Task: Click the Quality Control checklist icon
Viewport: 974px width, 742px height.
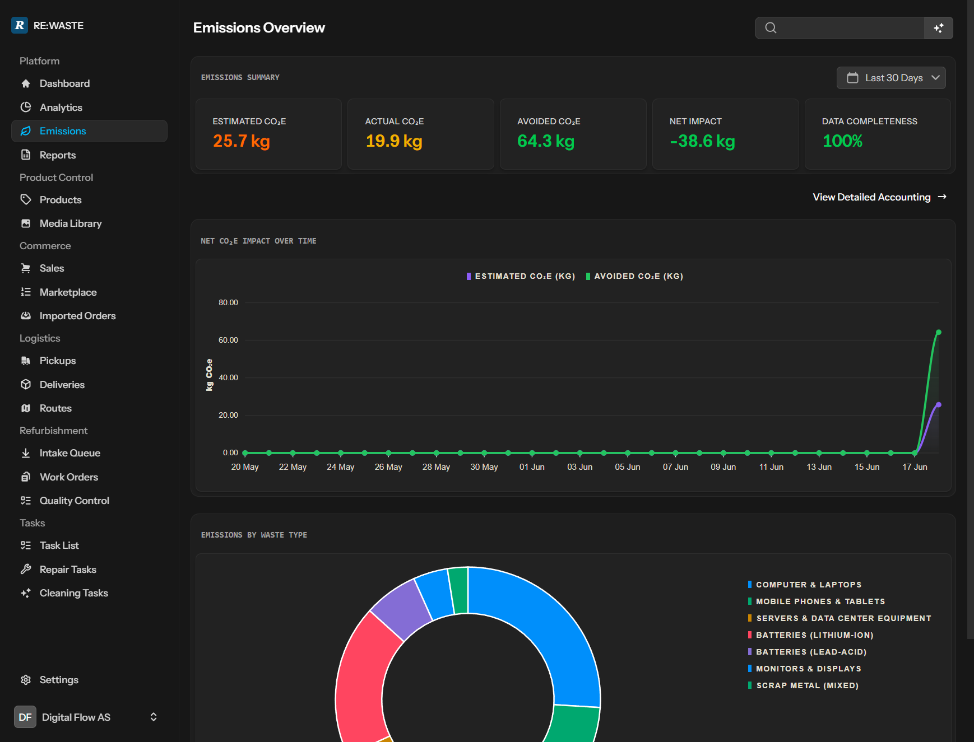Action: 26,501
